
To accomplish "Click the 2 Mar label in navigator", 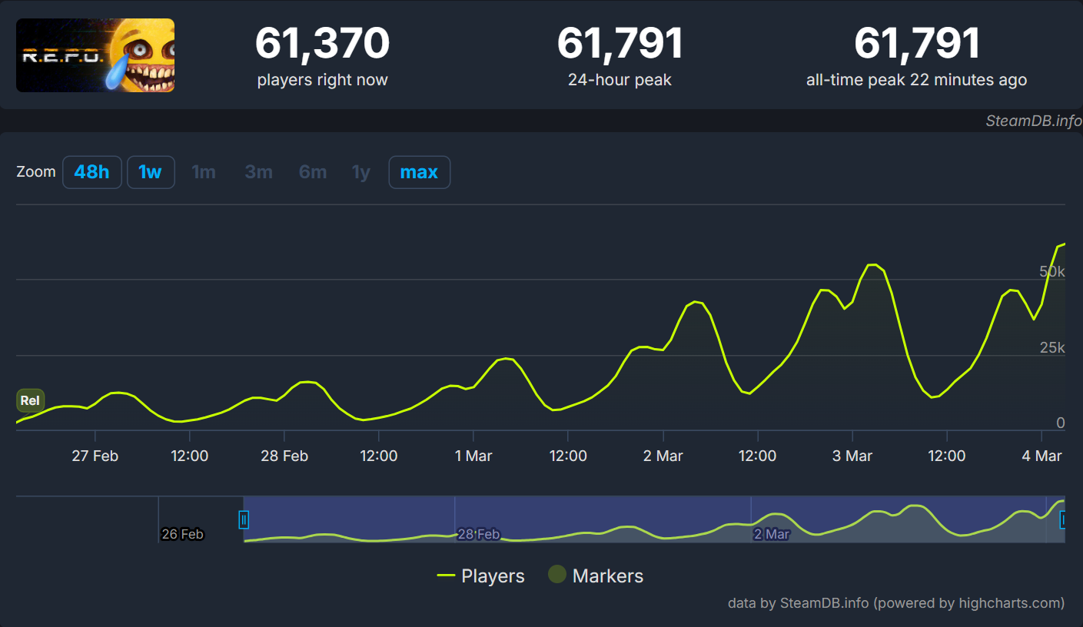I will (771, 534).
